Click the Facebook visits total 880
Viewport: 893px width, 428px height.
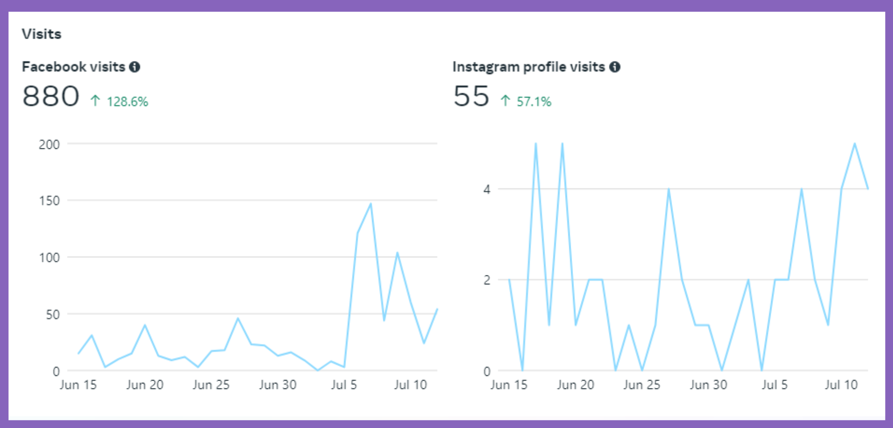51,96
